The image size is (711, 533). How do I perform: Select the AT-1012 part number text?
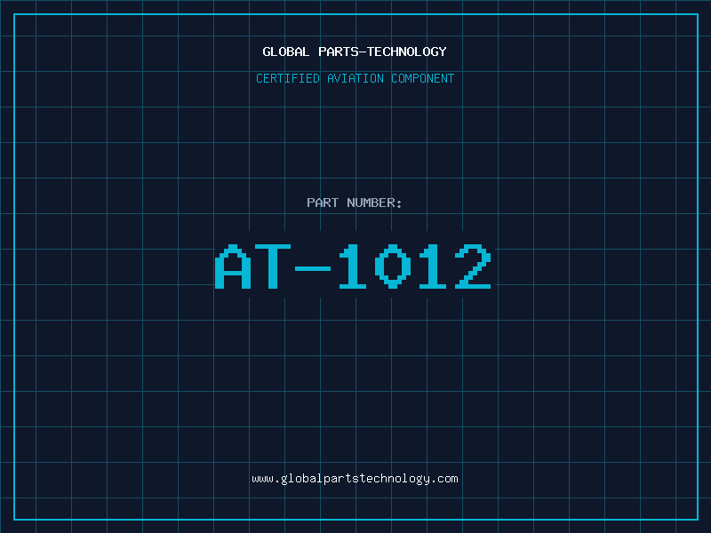pyautogui.click(x=353, y=266)
